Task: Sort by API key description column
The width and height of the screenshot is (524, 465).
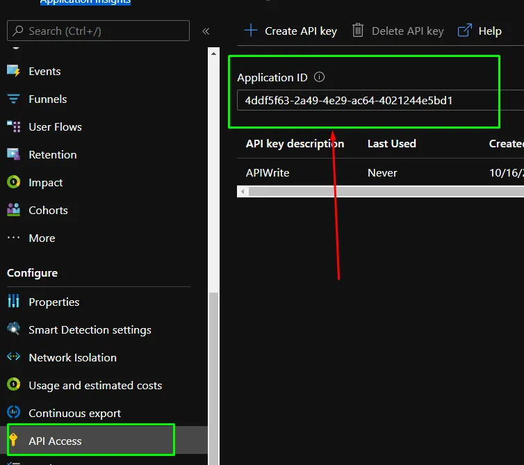Action: tap(295, 143)
